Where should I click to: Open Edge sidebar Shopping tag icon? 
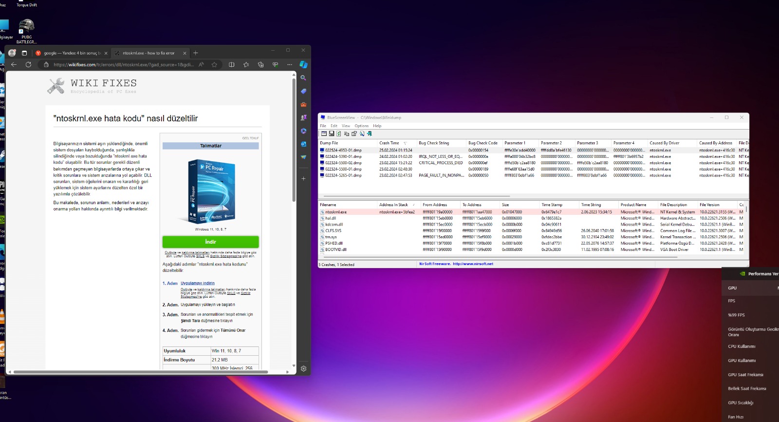303,91
